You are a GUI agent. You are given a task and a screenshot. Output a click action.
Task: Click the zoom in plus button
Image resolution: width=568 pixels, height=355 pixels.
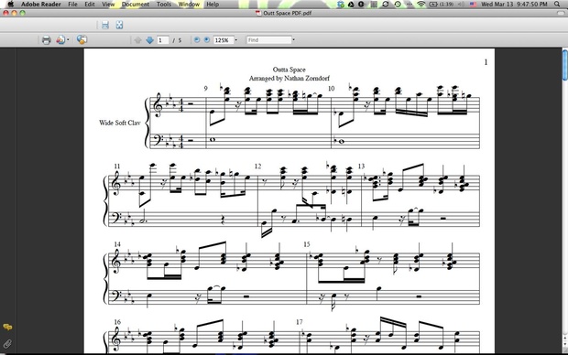click(207, 40)
